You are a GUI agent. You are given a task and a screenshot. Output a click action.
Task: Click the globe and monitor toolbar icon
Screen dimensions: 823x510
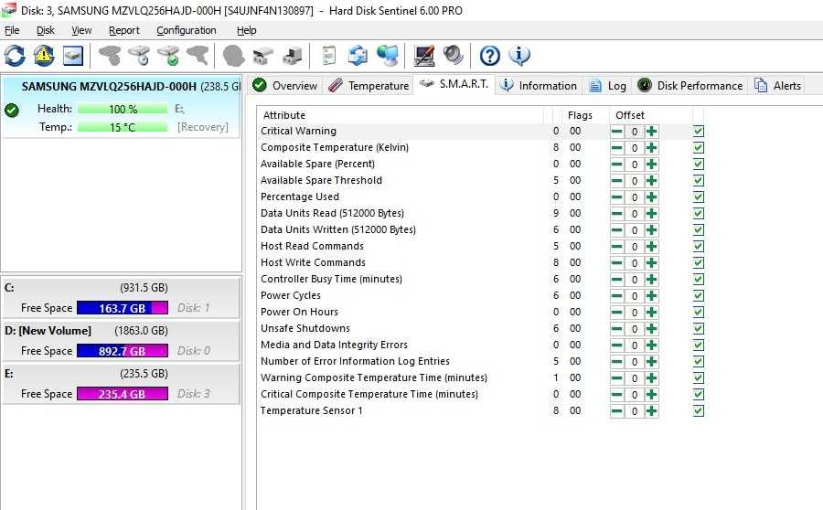388,56
